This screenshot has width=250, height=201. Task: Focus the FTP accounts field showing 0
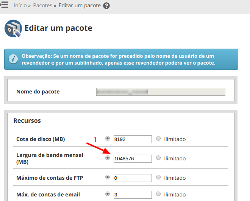tap(132, 178)
